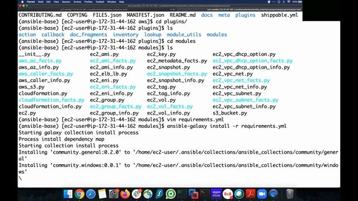The height and width of the screenshot is (201, 358).
Task: Click the 'docs' directory name
Action: point(207,15)
